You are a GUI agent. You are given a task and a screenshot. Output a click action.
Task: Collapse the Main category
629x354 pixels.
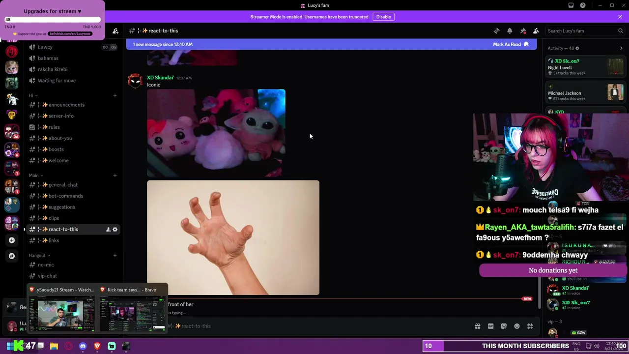click(x=36, y=176)
